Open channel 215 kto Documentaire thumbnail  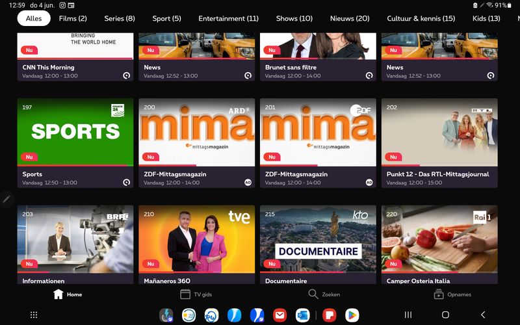tap(318, 239)
